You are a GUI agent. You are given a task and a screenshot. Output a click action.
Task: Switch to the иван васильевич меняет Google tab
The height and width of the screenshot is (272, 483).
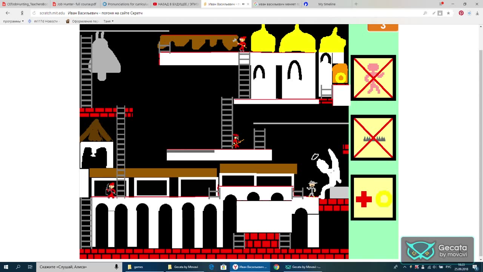coord(276,4)
